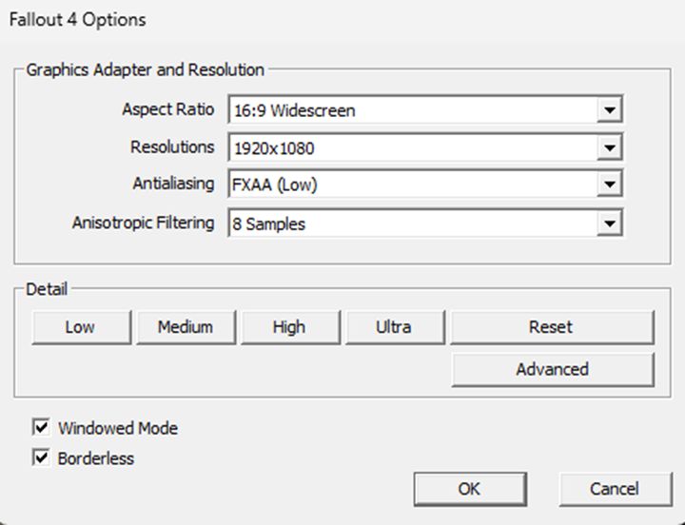Click the 'Windowed Mode' label text
This screenshot has height=525, width=685.
(x=118, y=428)
